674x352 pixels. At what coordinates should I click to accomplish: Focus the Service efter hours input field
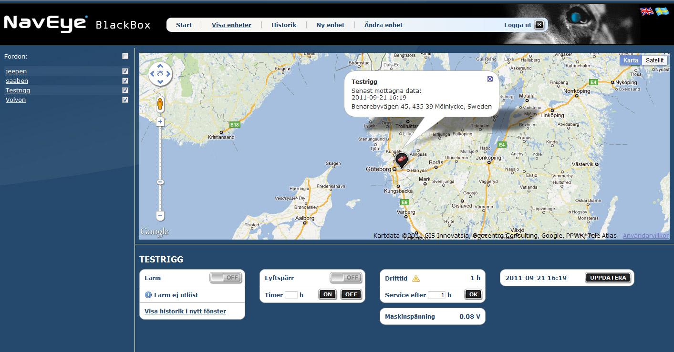436,295
